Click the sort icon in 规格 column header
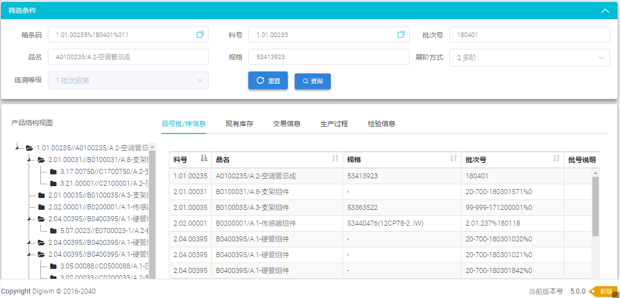The height and width of the screenshot is (298, 620). (x=454, y=159)
